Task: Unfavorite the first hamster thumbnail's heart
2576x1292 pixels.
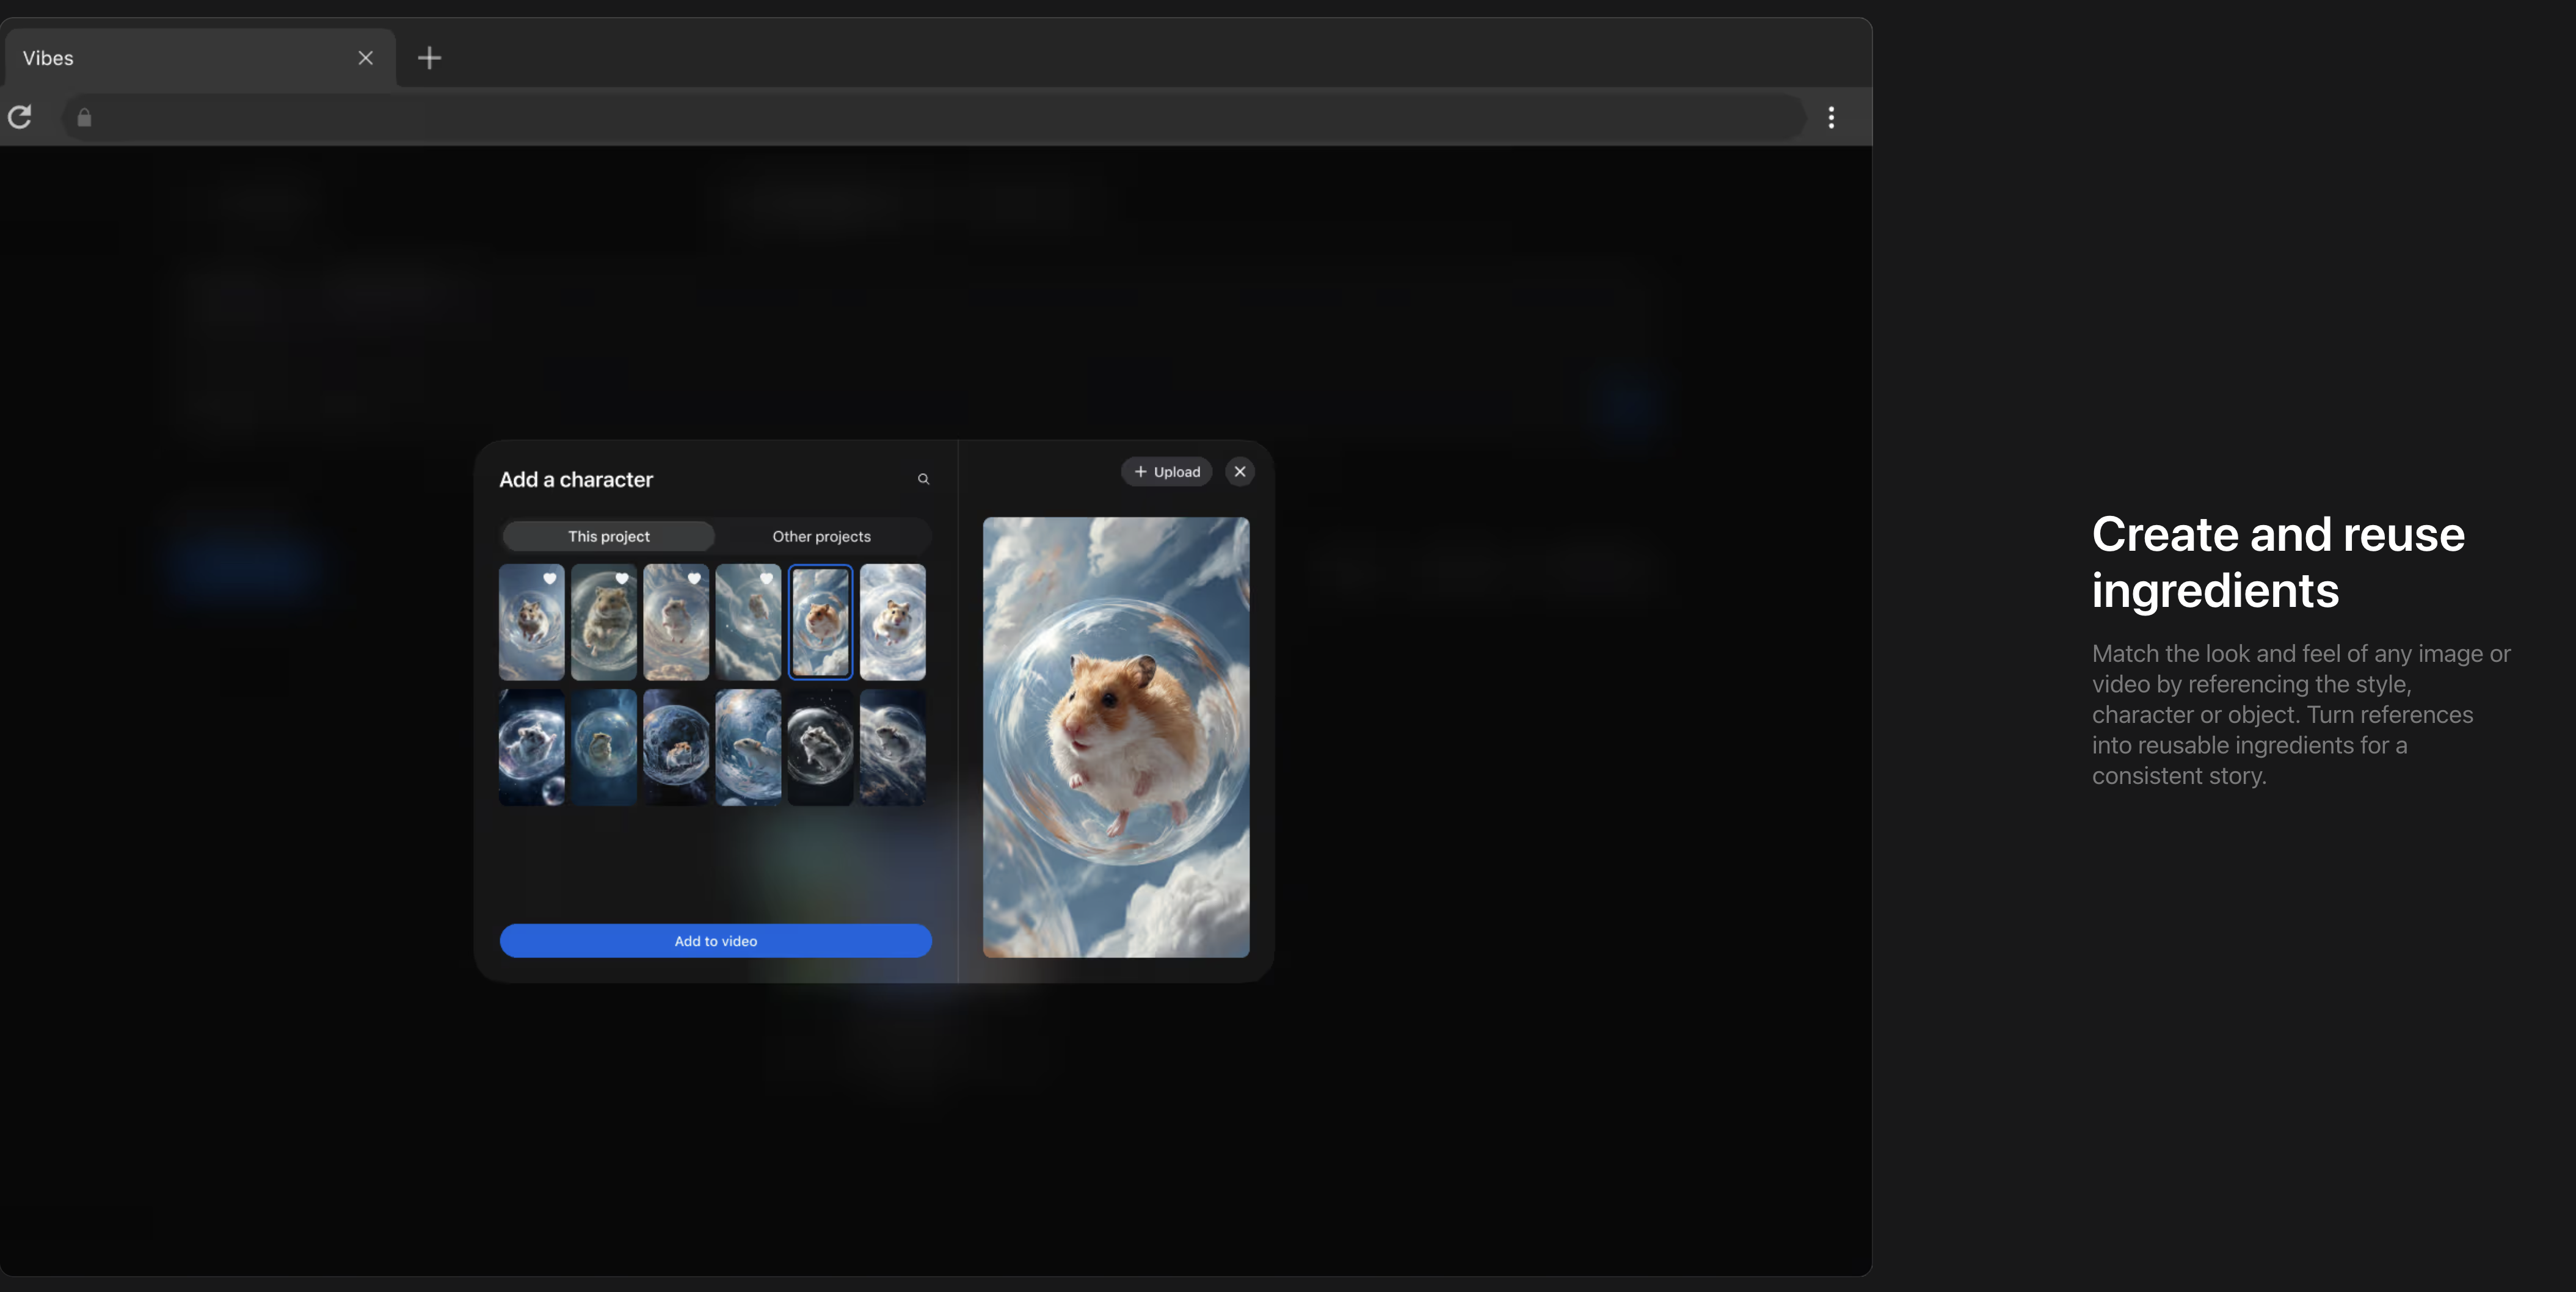Action: (549, 578)
